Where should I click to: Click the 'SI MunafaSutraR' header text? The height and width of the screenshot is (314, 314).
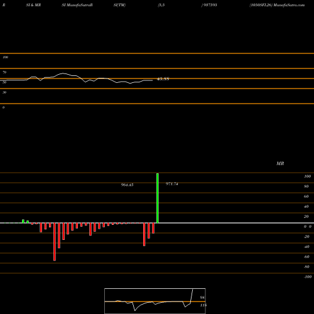pos(77,5)
